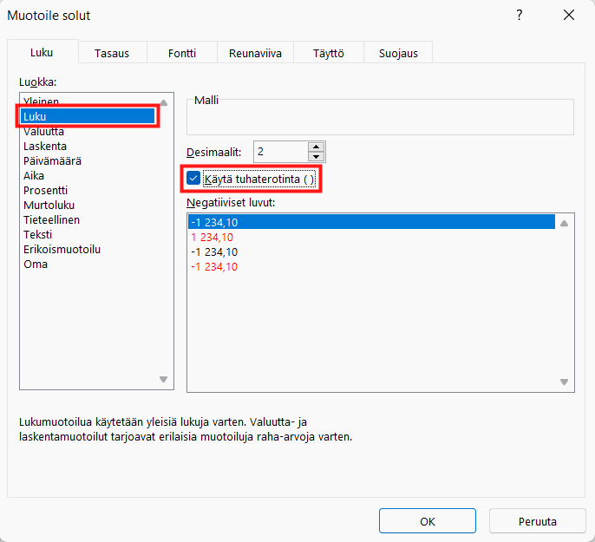Switch to the Fontti tab
This screenshot has width=595, height=542.
click(x=182, y=53)
